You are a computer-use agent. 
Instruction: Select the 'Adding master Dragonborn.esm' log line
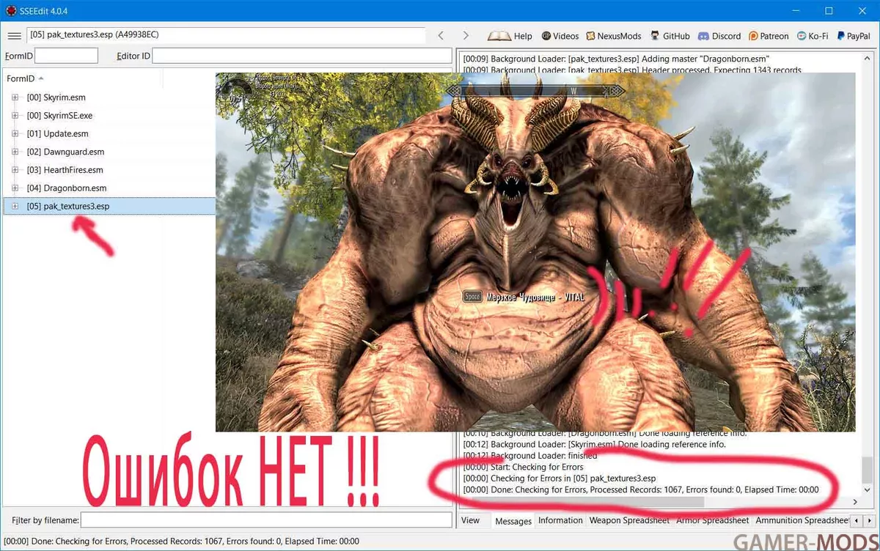click(616, 58)
